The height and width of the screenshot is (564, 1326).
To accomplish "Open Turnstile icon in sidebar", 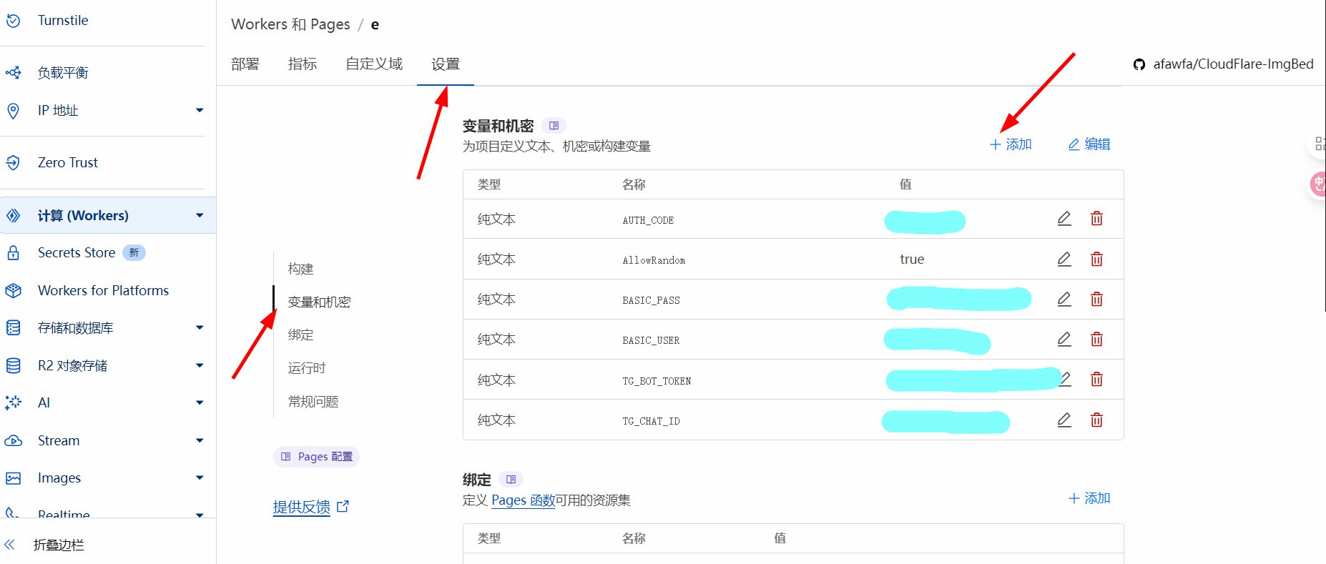I will [13, 21].
